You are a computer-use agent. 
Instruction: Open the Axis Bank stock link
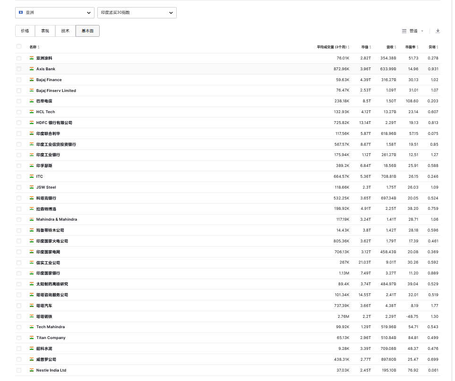(45, 69)
